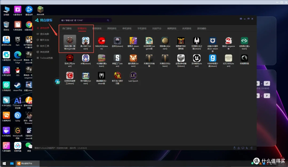Open the Windows Start button
Screen dimensions: 288x167
pyautogui.click(x=4, y=163)
